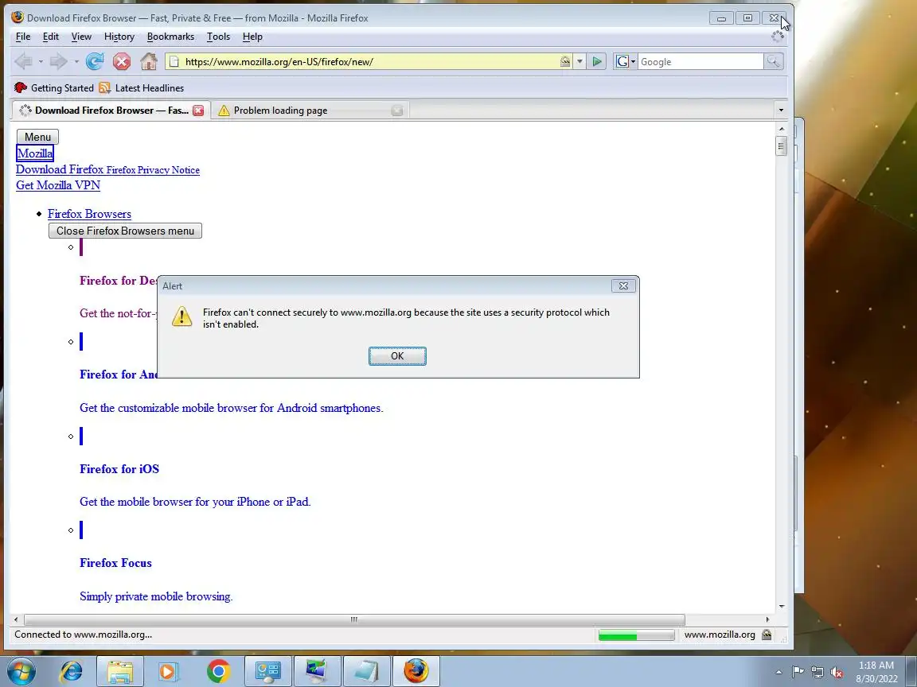
Task: Open the list all tabs dropdown
Action: 781,110
